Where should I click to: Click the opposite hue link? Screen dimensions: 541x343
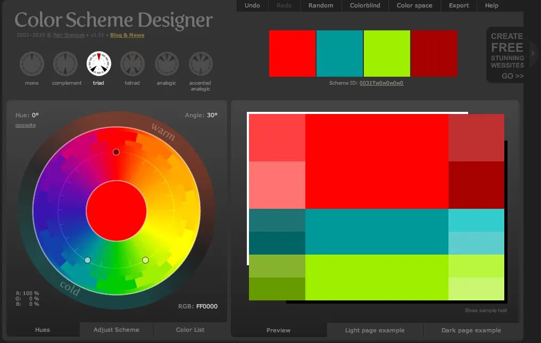tap(26, 125)
